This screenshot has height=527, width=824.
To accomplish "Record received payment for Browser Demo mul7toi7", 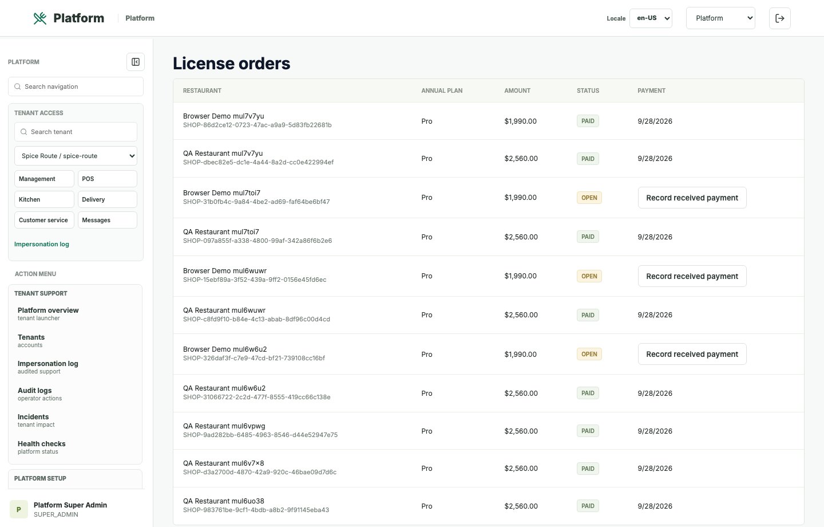I will coord(692,198).
